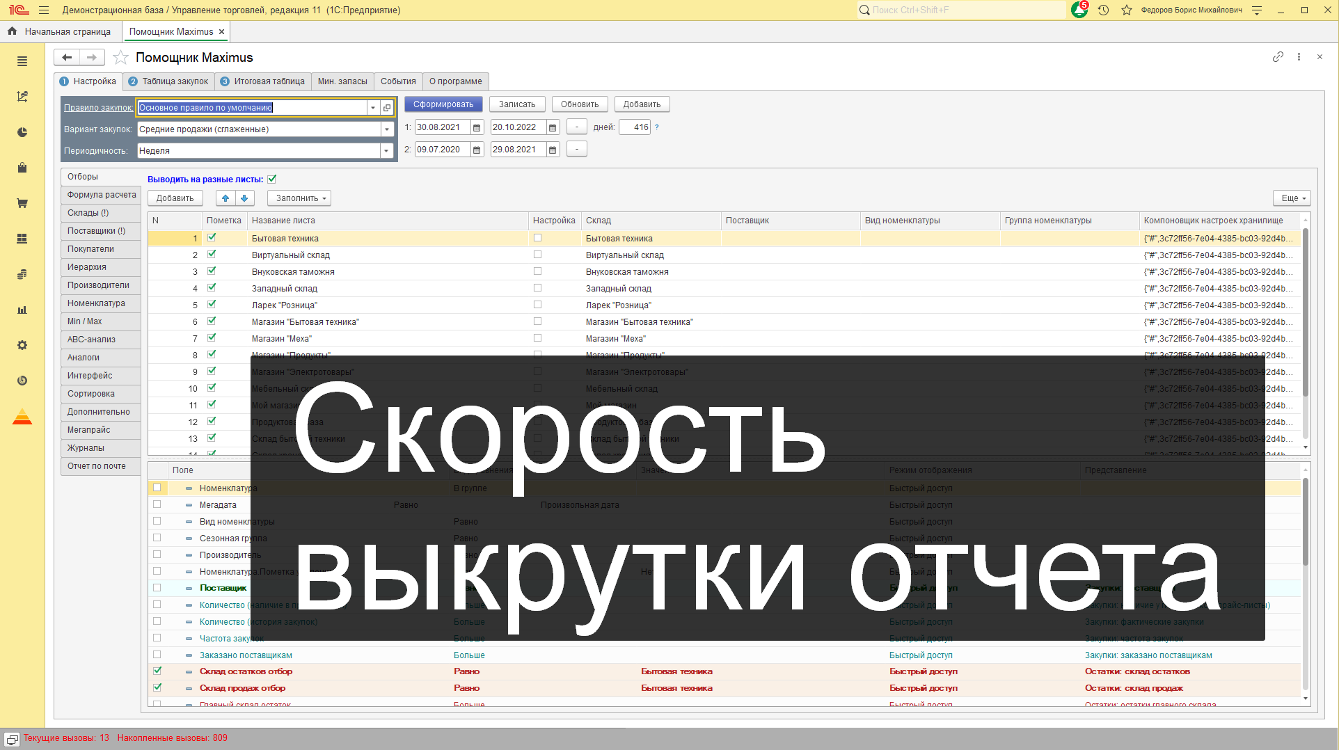
Task: Expand the Периодичность dropdown
Action: tap(386, 151)
